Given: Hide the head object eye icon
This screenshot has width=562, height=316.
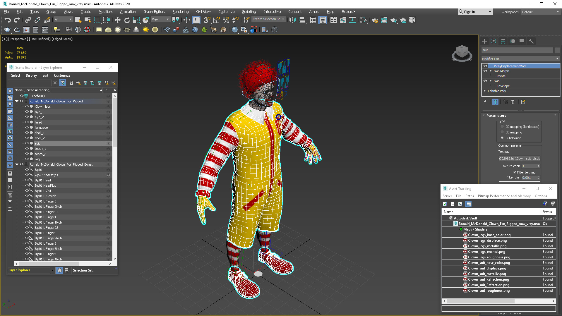Looking at the screenshot, I should click(27, 122).
